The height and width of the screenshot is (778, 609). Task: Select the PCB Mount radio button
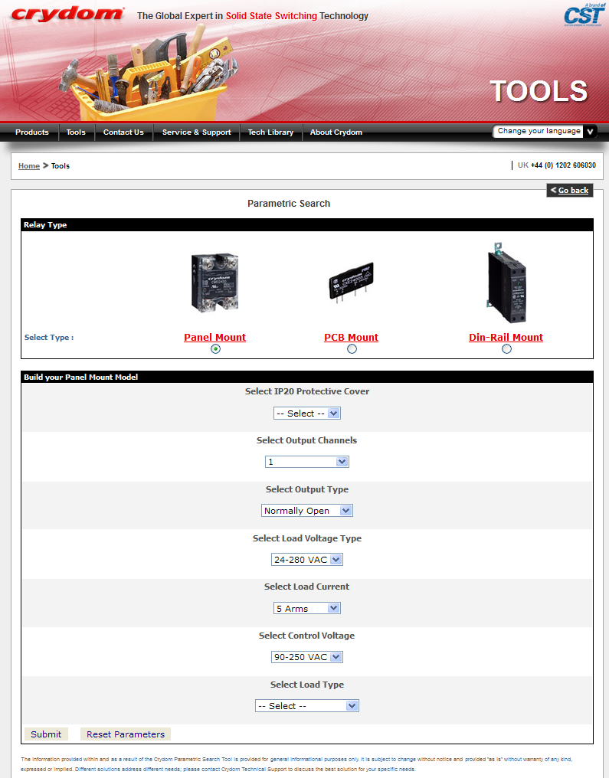(352, 349)
